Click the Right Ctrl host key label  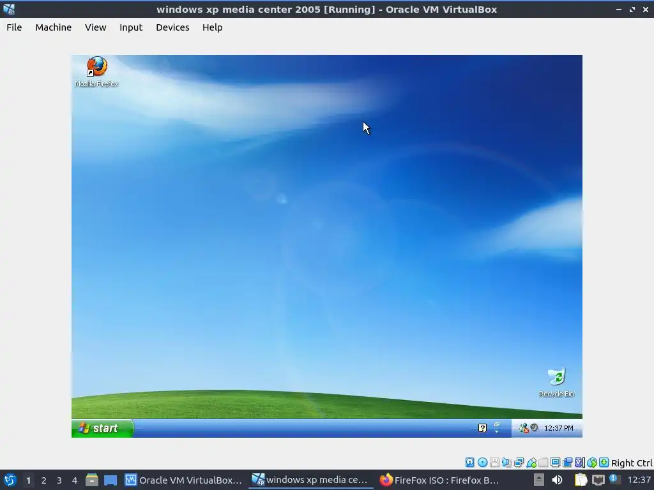(x=632, y=463)
